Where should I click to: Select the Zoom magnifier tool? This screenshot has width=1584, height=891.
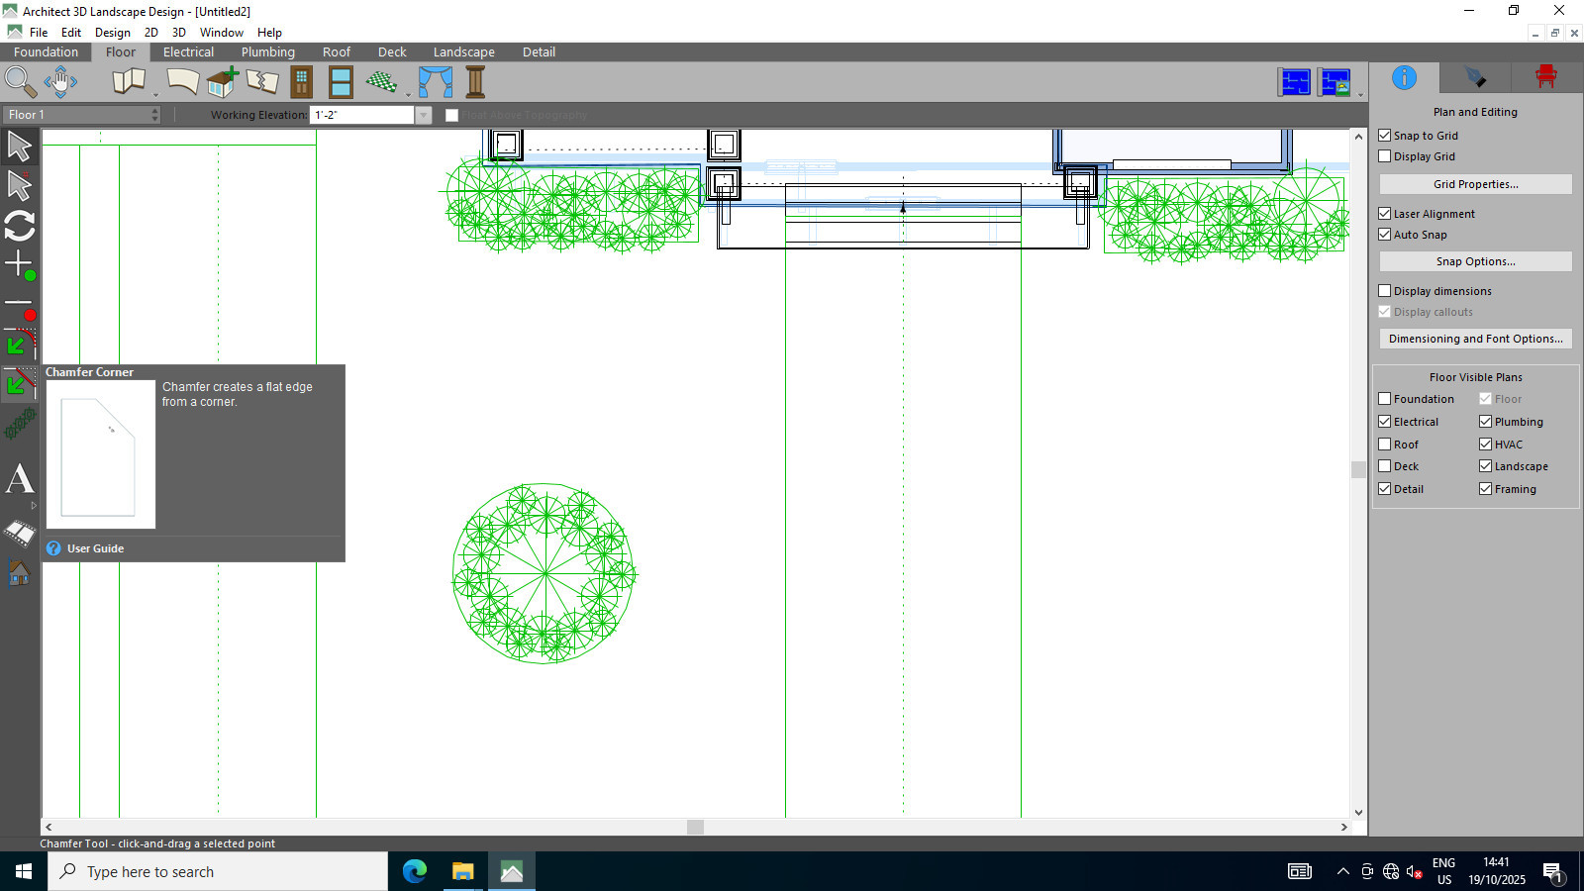20,82
